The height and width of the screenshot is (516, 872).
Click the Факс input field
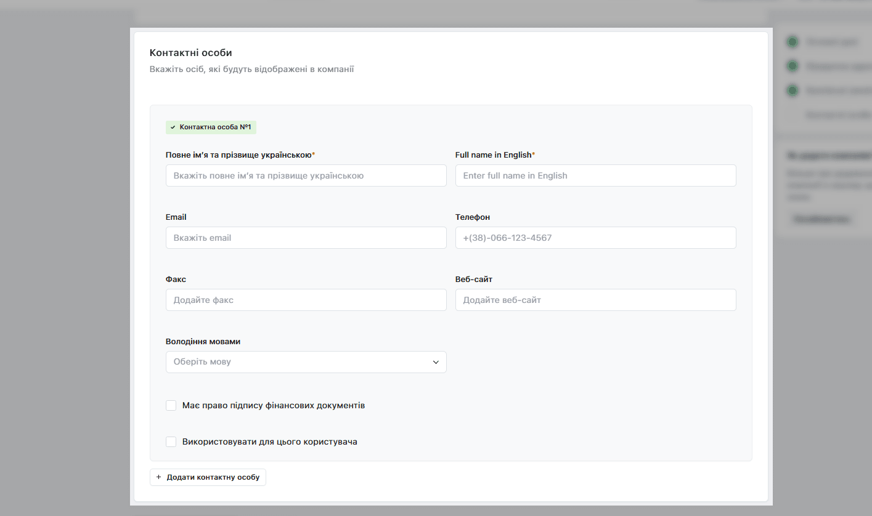pos(306,300)
